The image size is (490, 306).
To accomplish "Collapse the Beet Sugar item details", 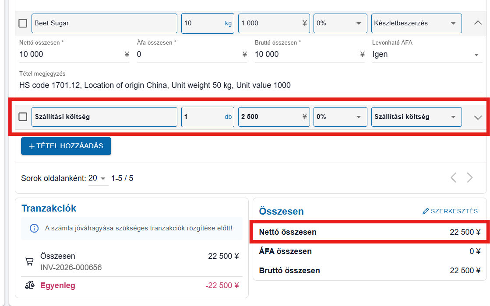I will pyautogui.click(x=478, y=23).
